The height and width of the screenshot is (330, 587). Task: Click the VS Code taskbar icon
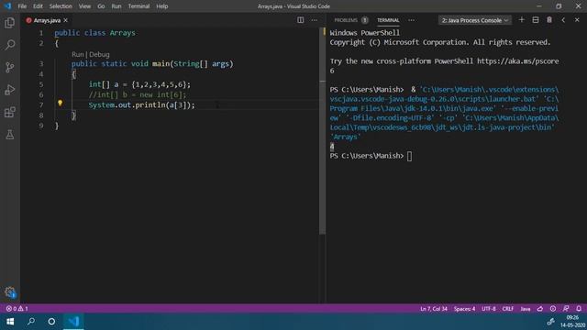tap(73, 322)
